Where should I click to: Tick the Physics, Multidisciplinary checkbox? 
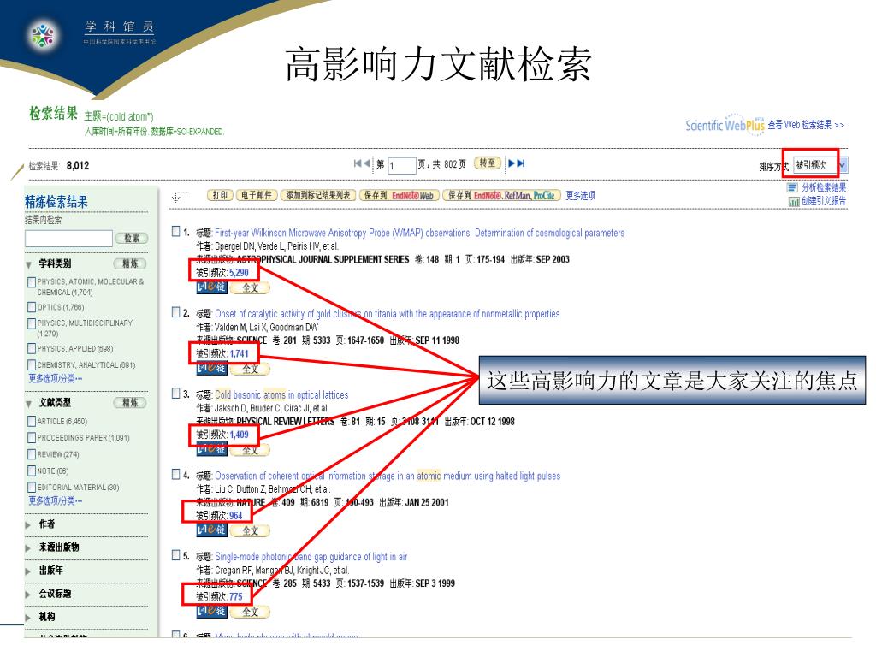(x=32, y=323)
